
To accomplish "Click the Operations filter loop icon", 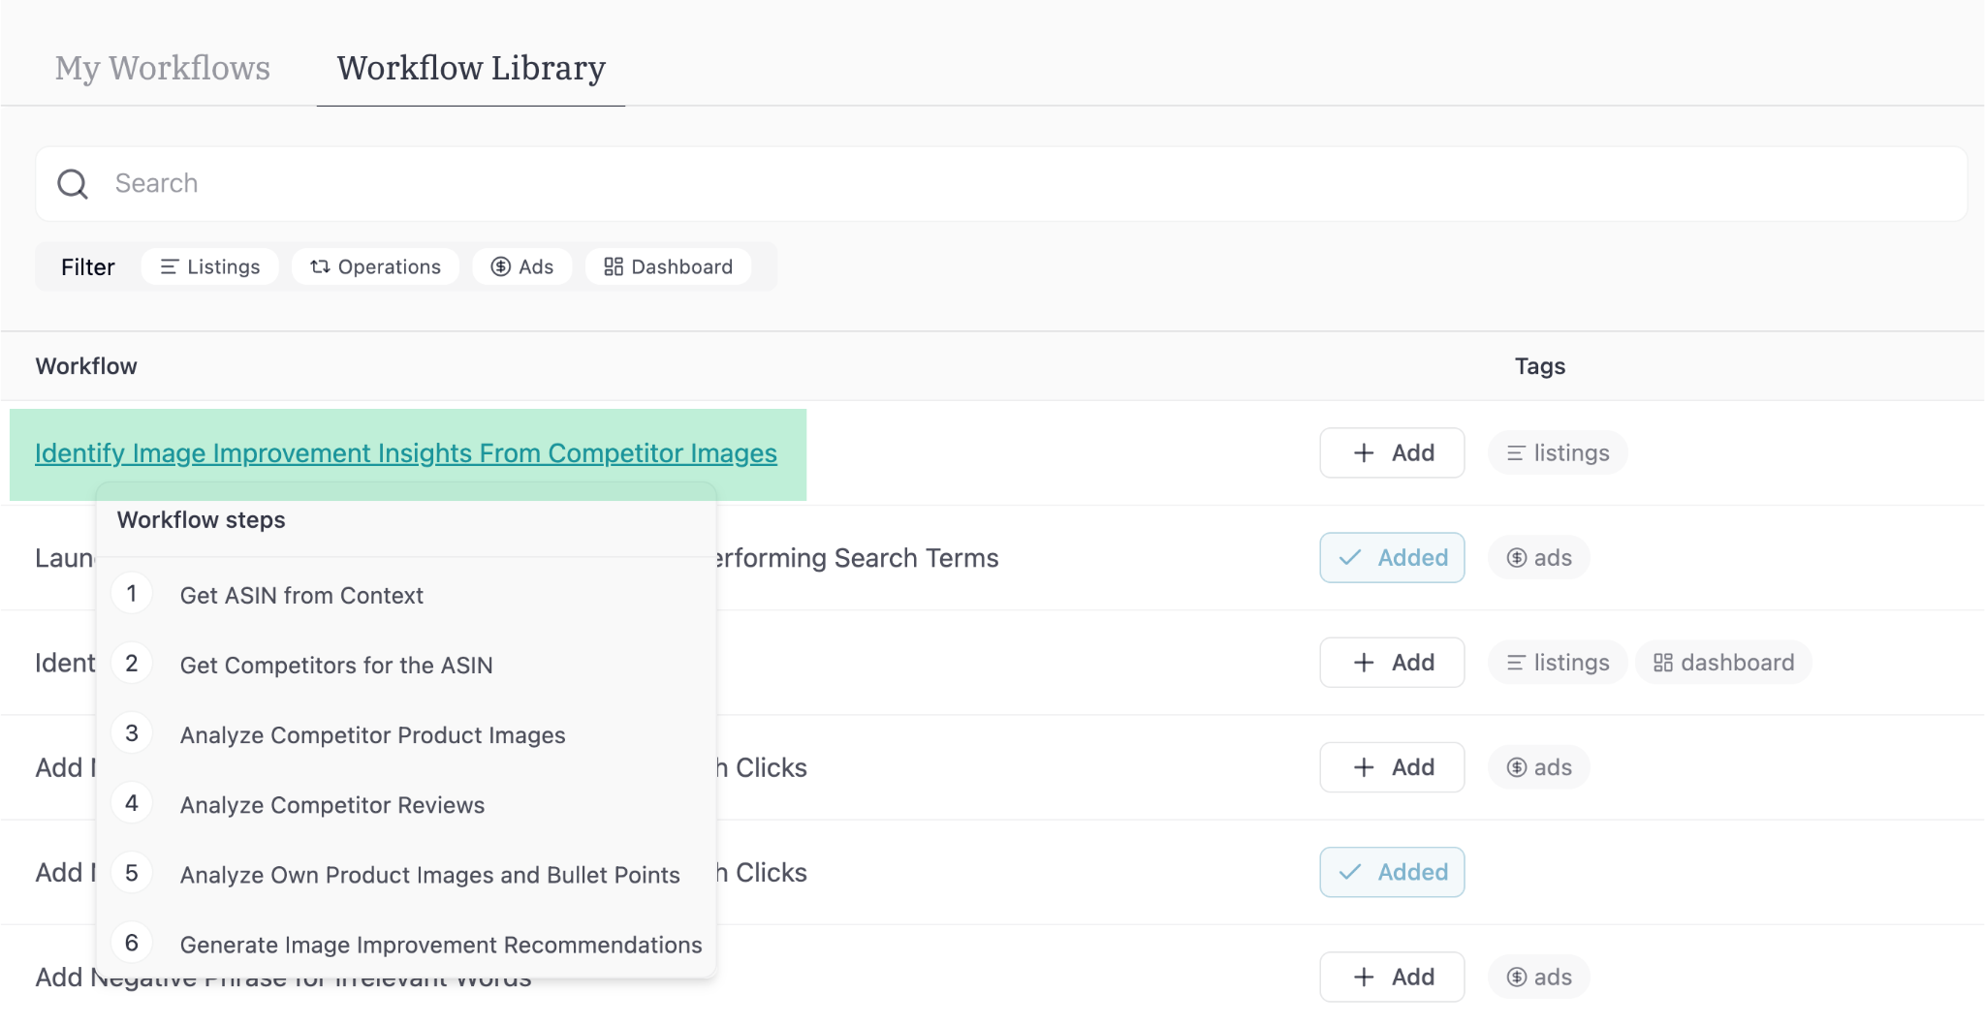I will click(x=319, y=266).
